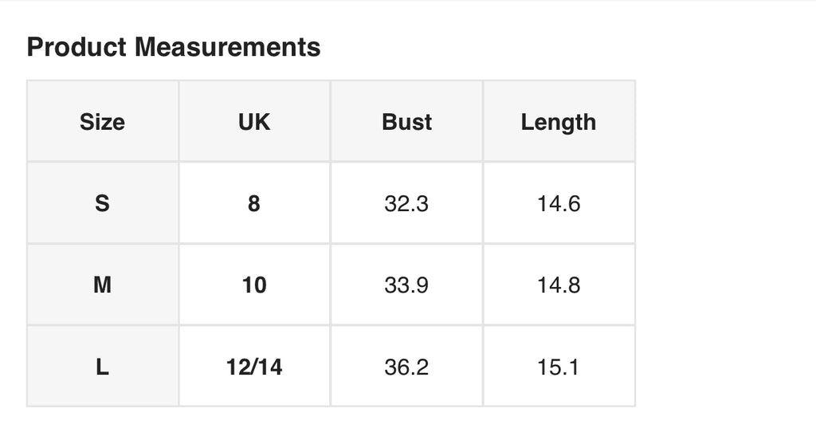Click the 33.9 bust value

[406, 285]
